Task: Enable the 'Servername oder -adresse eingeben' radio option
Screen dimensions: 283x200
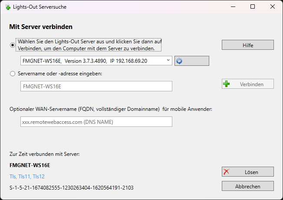Action: point(13,74)
